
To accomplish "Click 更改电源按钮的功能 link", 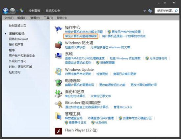I will [x=112, y=85].
